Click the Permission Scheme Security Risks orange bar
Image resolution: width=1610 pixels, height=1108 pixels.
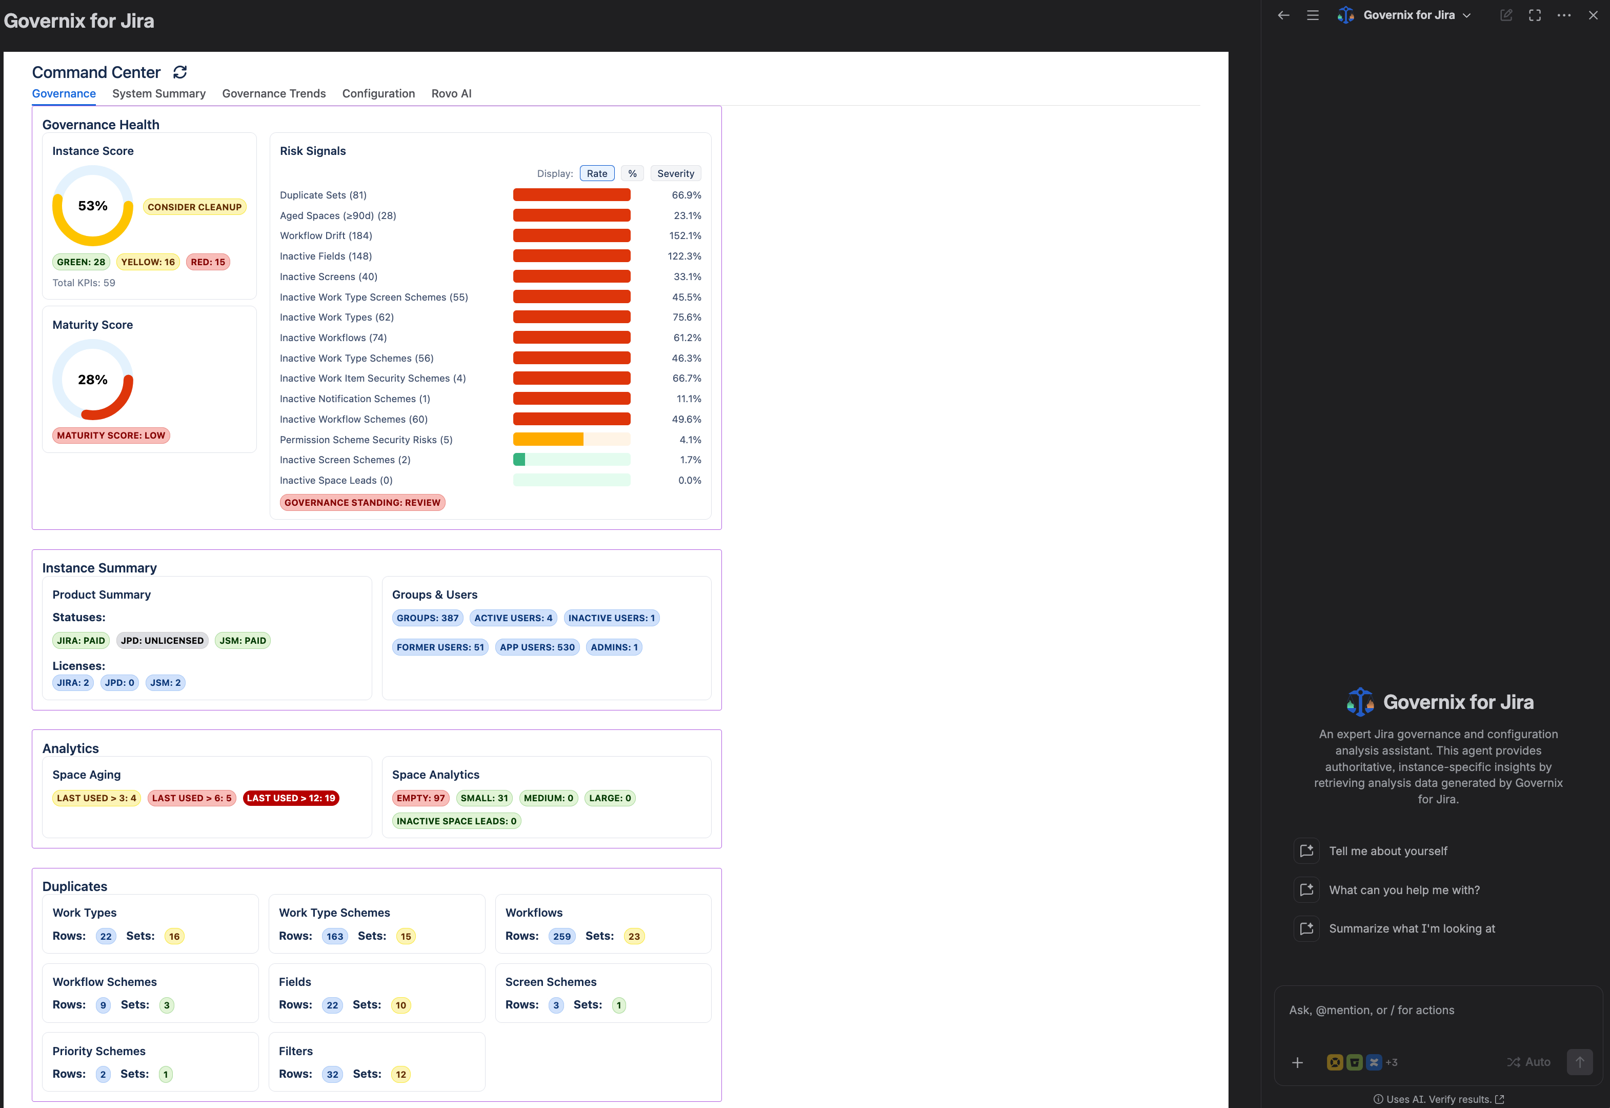click(x=548, y=440)
